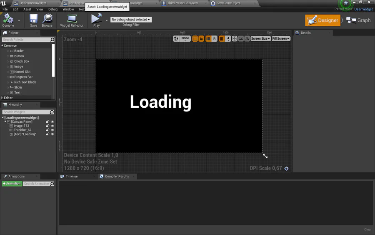Open the Asset menu
The image size is (375, 235).
click(27, 9)
